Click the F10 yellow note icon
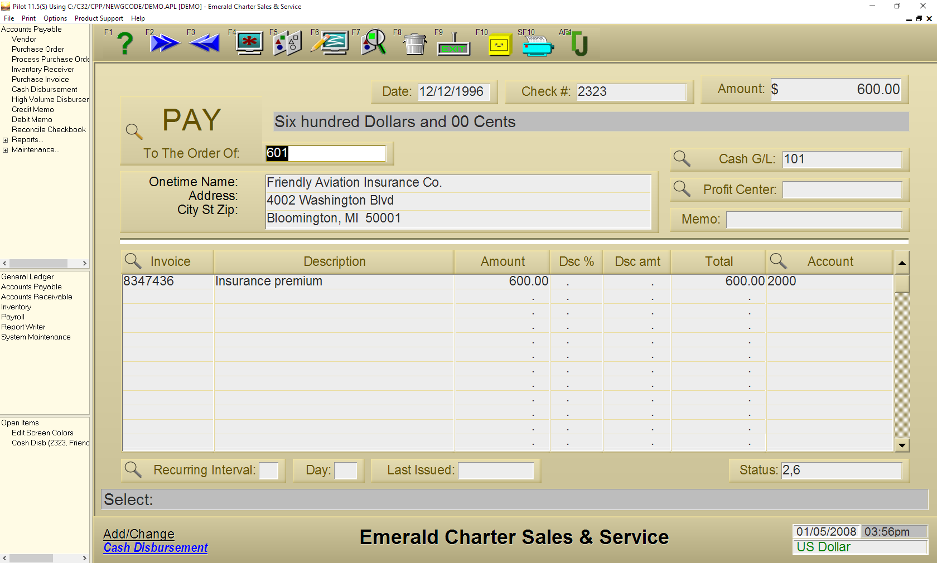Image resolution: width=937 pixels, height=563 pixels. [x=499, y=45]
